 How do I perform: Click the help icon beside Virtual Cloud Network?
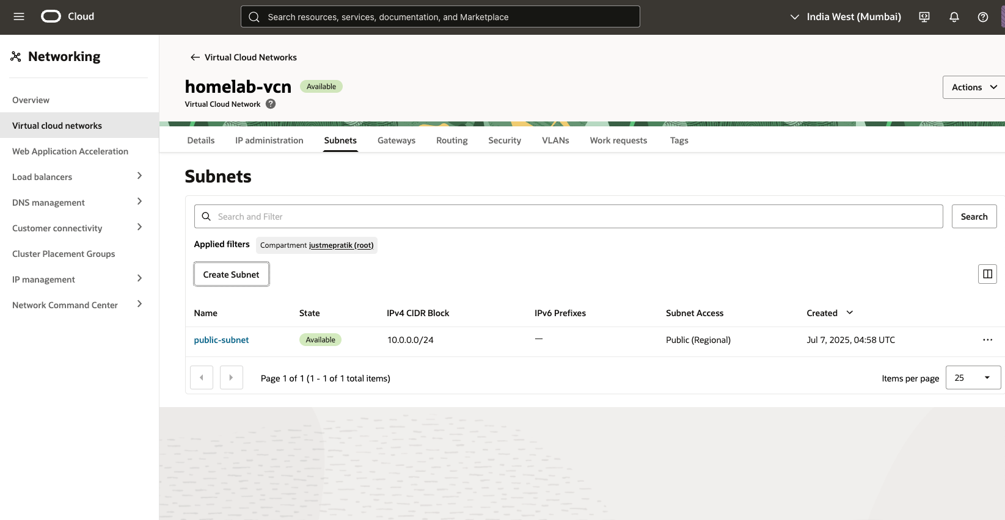(x=271, y=104)
